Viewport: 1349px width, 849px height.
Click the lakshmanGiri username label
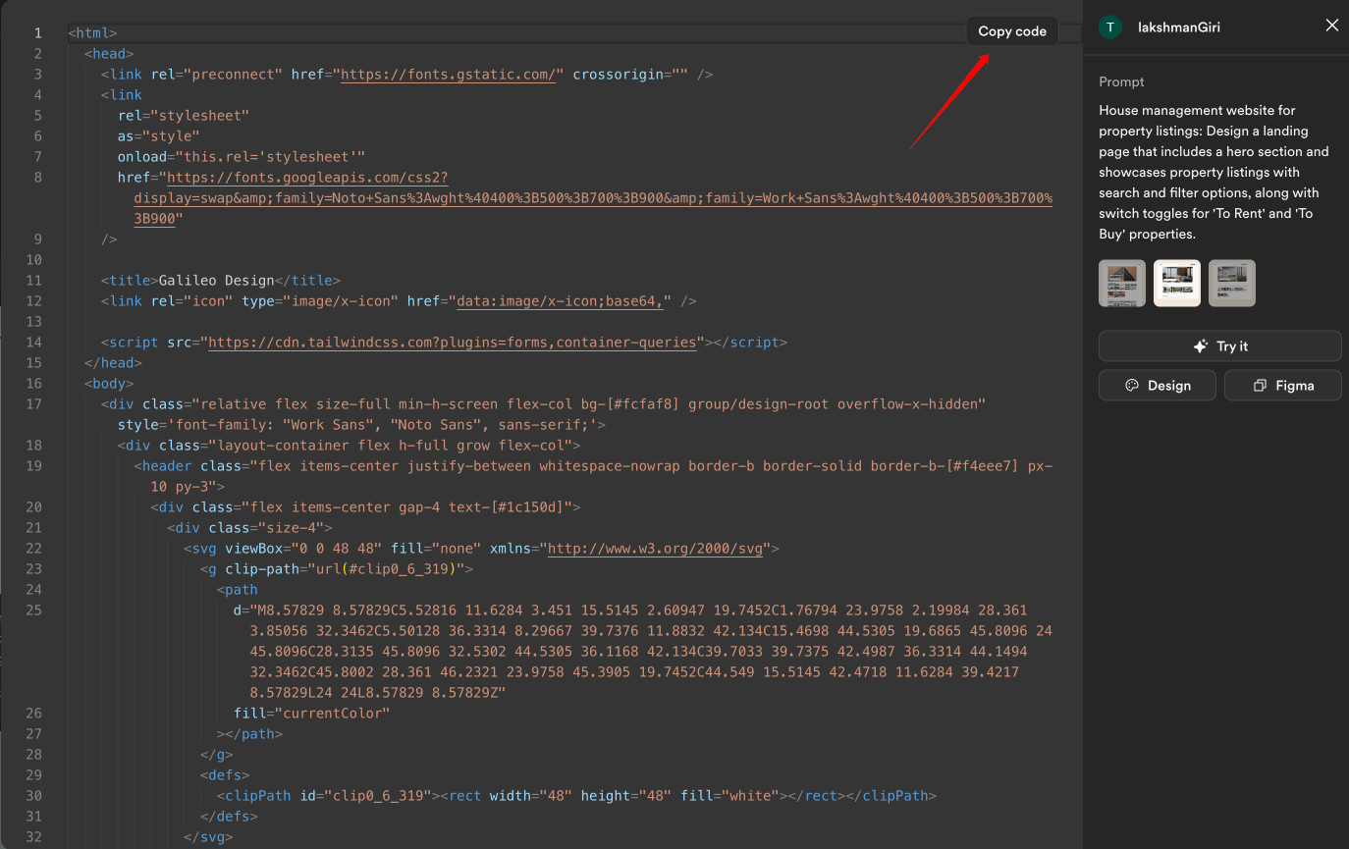1178,27
